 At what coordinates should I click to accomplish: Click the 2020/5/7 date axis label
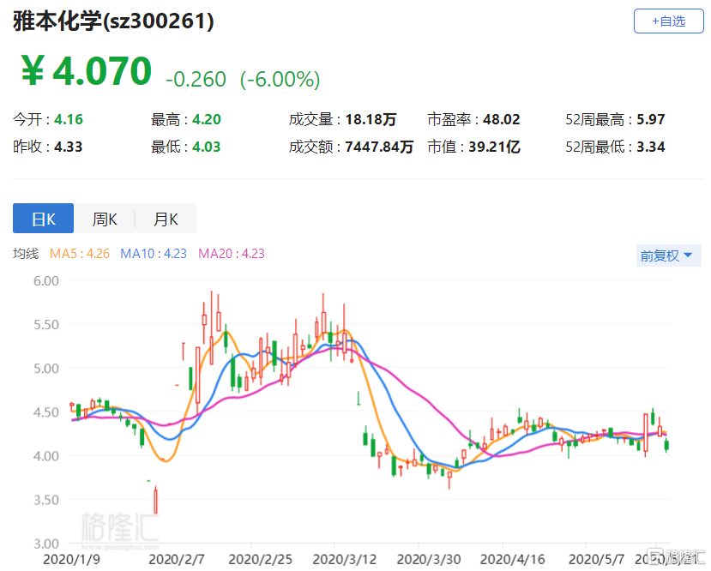point(596,559)
